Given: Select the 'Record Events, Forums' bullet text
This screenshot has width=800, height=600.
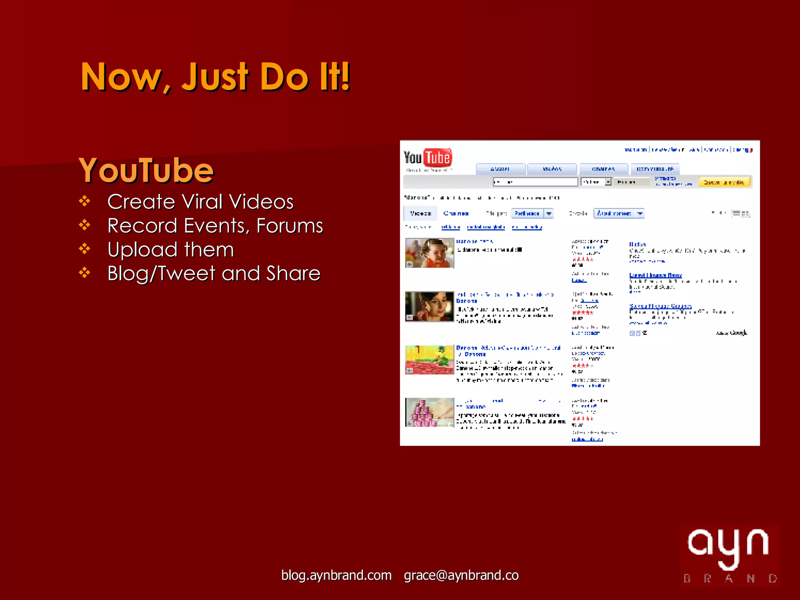Looking at the screenshot, I should pos(215,225).
